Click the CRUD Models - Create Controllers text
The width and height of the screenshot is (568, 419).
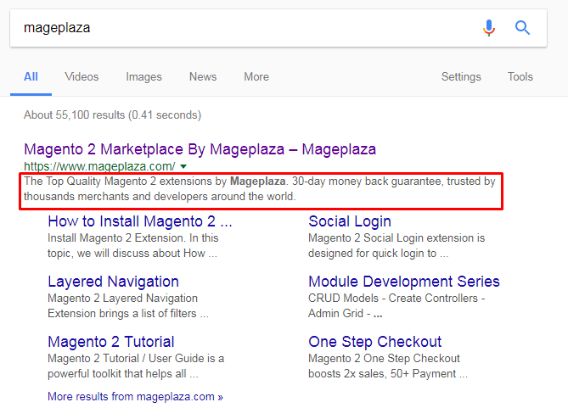(396, 305)
